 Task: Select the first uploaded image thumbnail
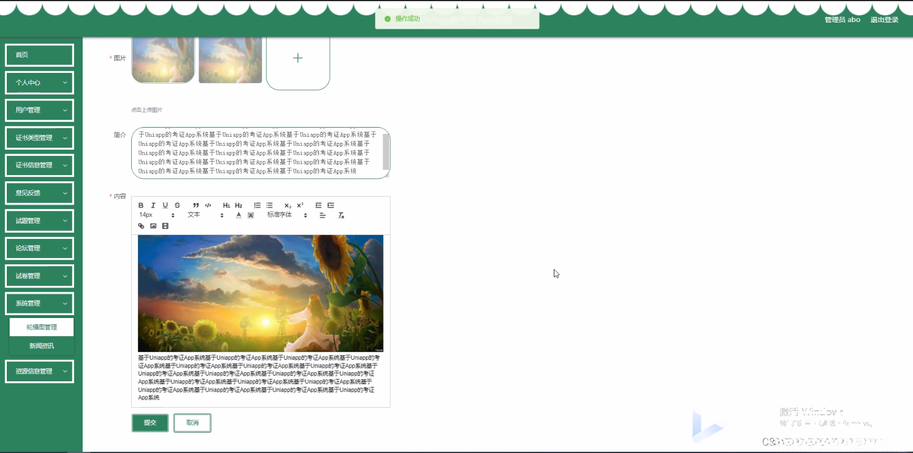(x=163, y=60)
